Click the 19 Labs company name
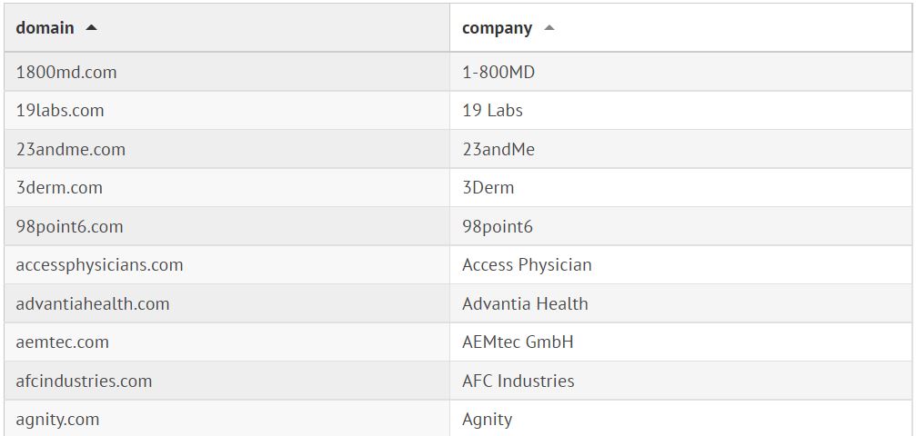This screenshot has height=436, width=916. pos(492,111)
